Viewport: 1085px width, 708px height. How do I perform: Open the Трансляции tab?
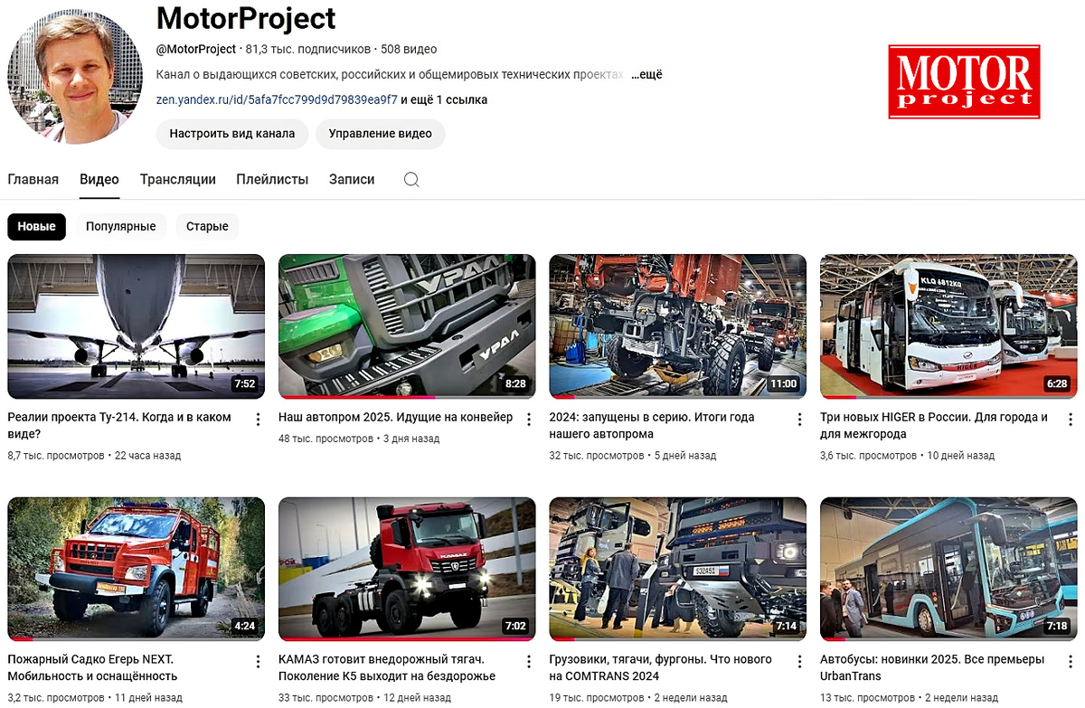pyautogui.click(x=178, y=179)
